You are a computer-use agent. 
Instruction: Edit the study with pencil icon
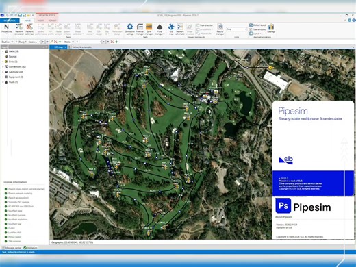(51, 42)
